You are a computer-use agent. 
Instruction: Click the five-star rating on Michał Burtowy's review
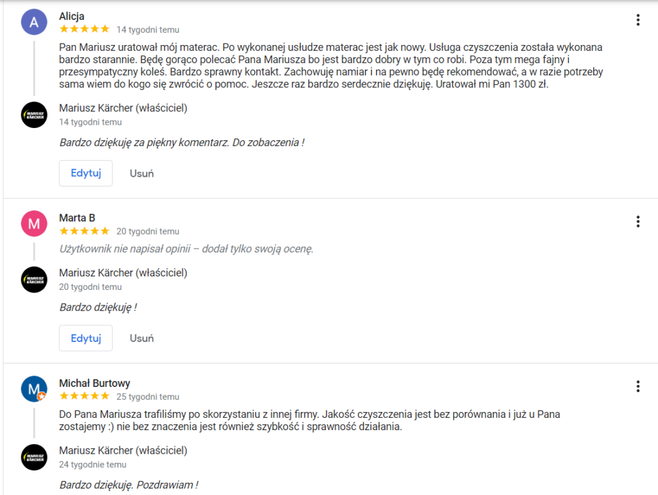tap(84, 396)
